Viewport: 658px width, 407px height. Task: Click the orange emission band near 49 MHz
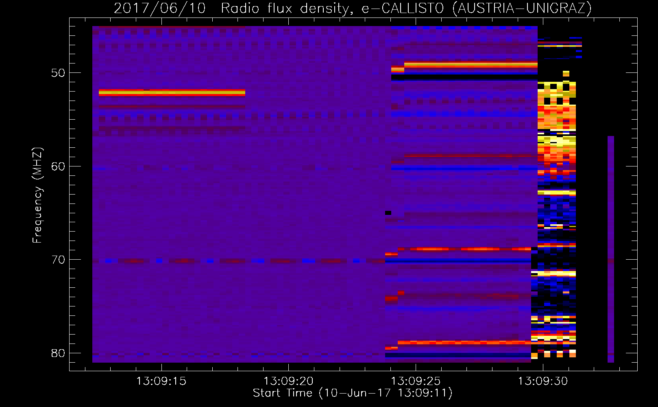[x=471, y=64]
